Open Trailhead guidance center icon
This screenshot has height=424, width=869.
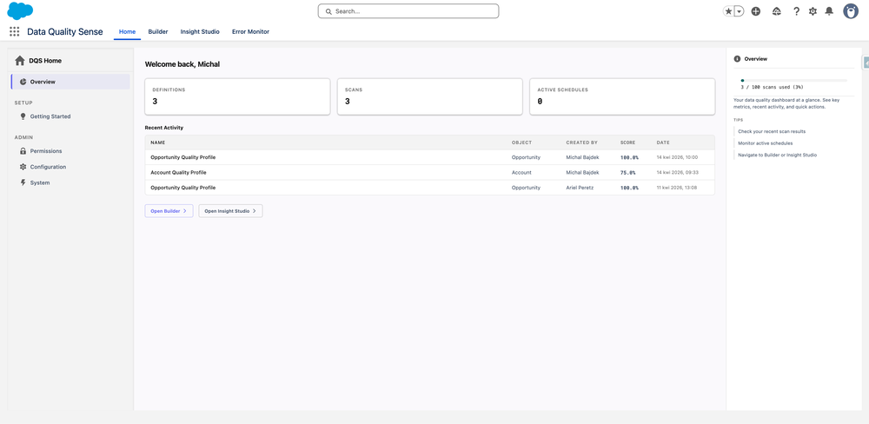(776, 11)
